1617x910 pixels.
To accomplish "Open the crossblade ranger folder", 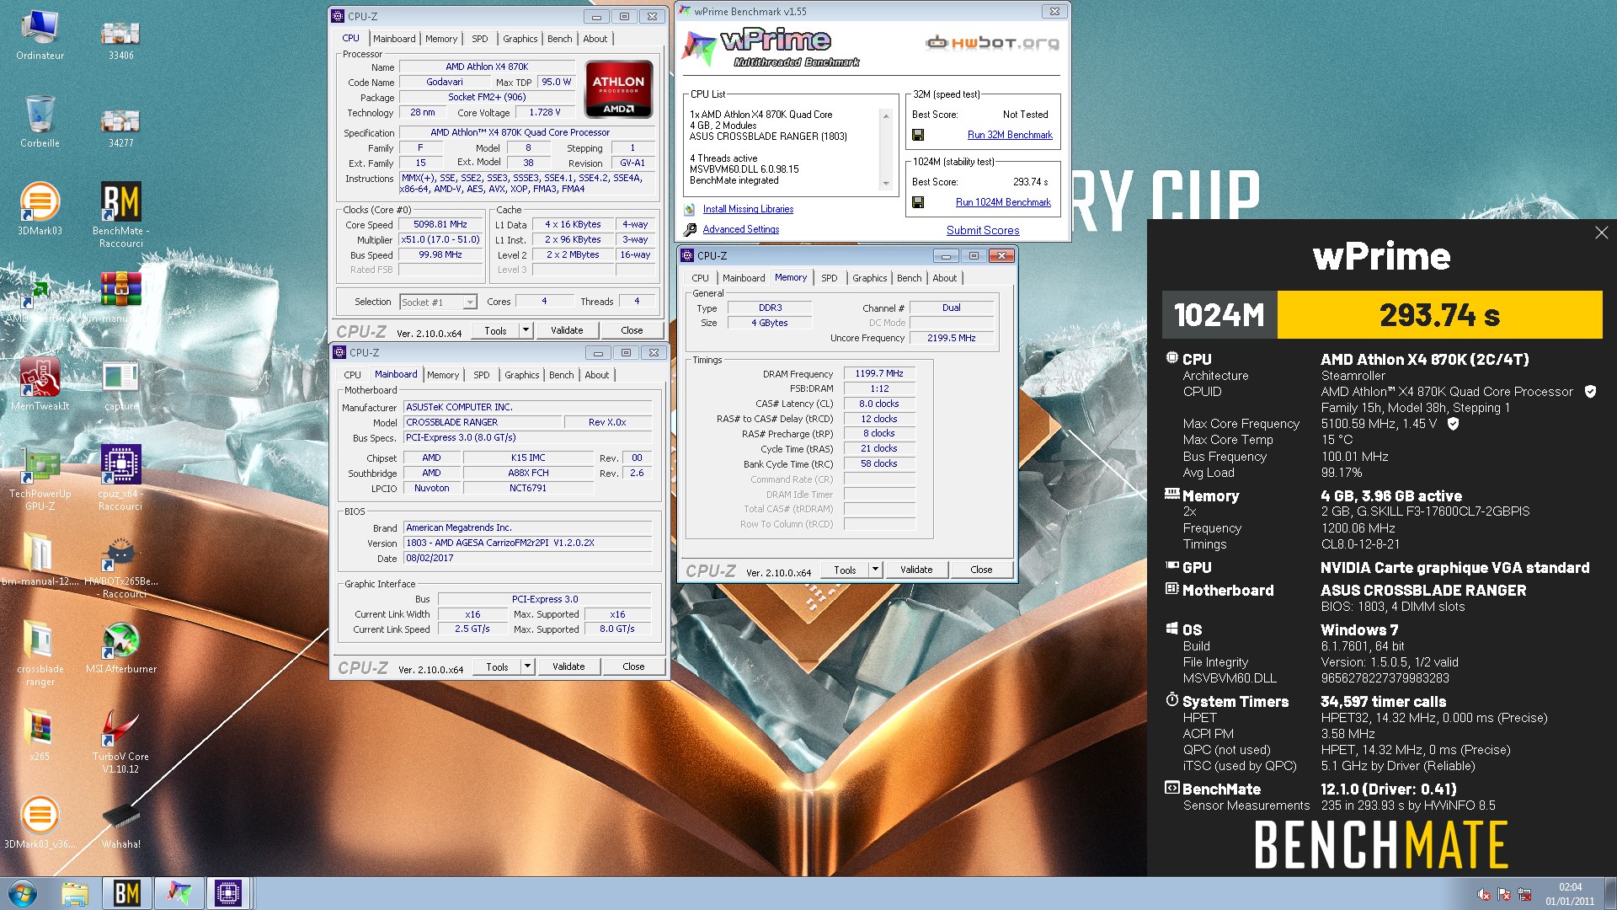I will pos(40,654).
